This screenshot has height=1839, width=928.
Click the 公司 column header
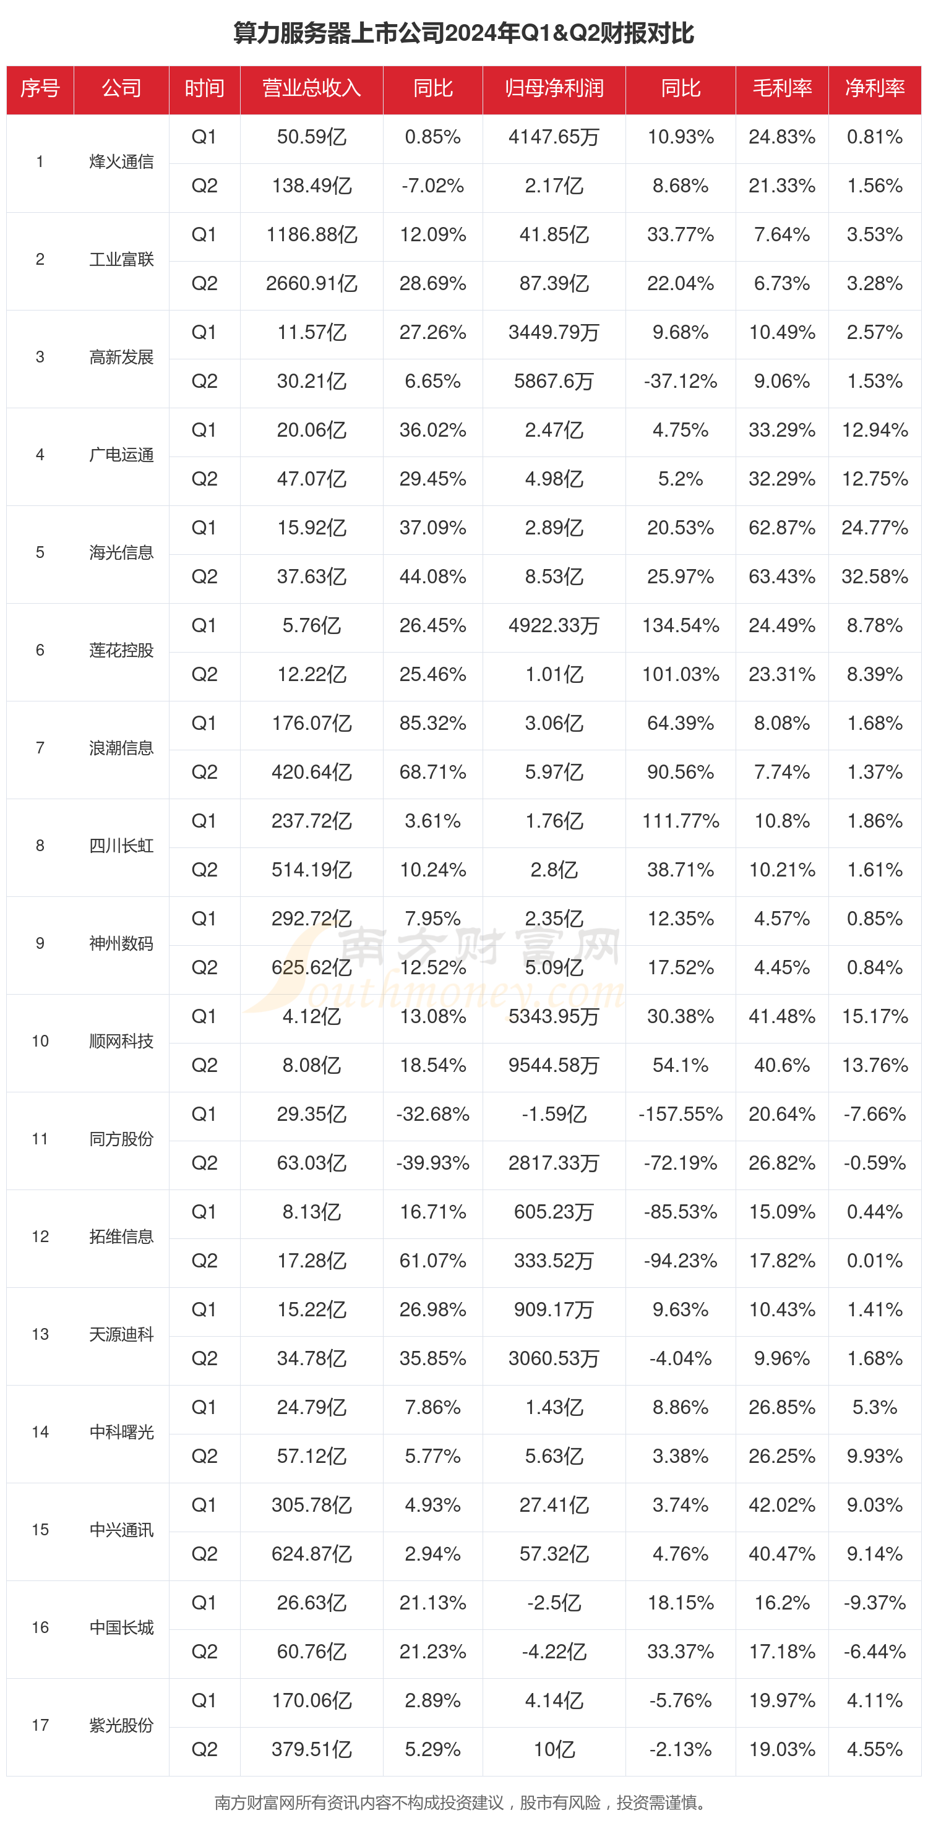coord(121,88)
